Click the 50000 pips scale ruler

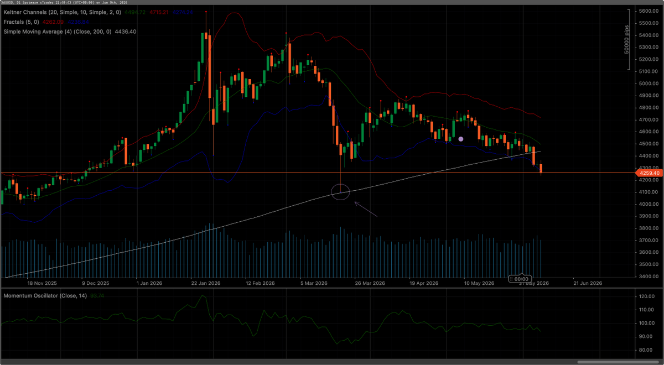628,40
